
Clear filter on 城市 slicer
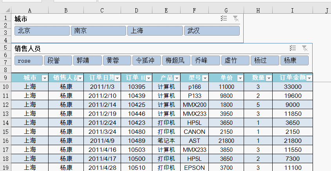pyautogui.click(x=236, y=18)
